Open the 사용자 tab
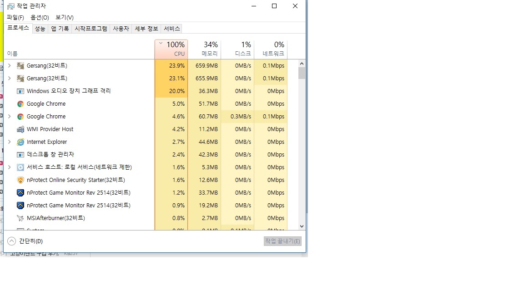 point(121,29)
